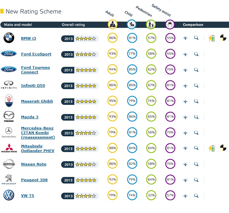Add Mazda 3 to comparison with plus

185,117
